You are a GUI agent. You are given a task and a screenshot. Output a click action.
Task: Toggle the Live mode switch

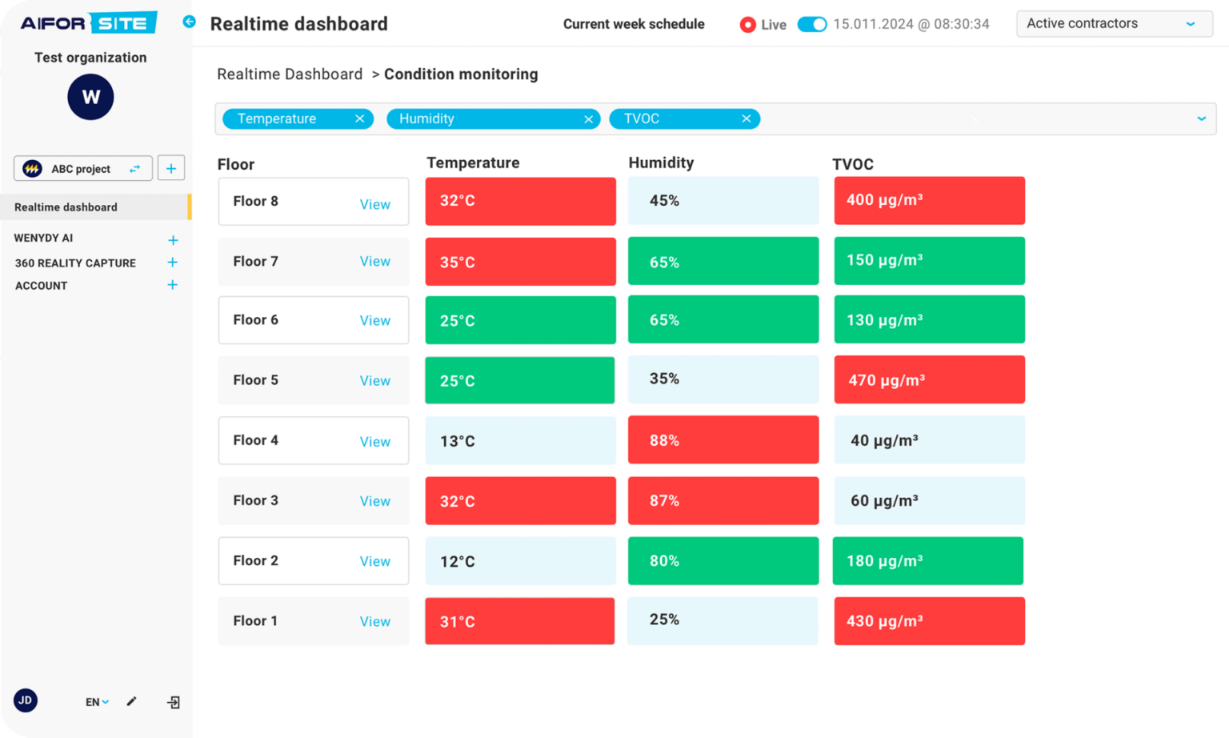[812, 24]
